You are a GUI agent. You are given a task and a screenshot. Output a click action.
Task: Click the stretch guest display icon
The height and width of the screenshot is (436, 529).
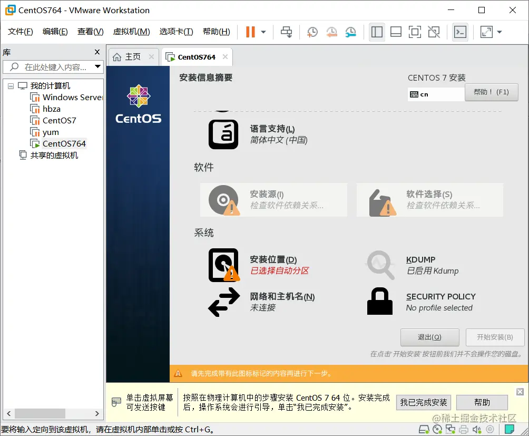pyautogui.click(x=486, y=32)
